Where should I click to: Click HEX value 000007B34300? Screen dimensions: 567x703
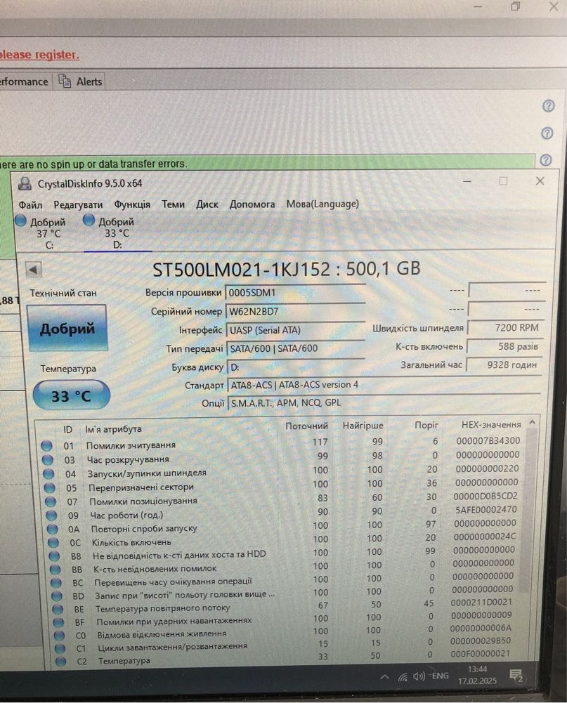click(x=488, y=441)
